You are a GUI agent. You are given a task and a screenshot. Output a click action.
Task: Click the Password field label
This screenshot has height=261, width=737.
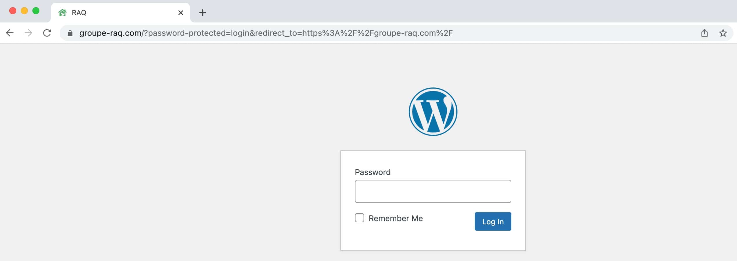373,172
